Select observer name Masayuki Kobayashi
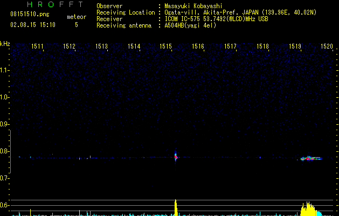This screenshot has width=339, height=216. point(193,6)
